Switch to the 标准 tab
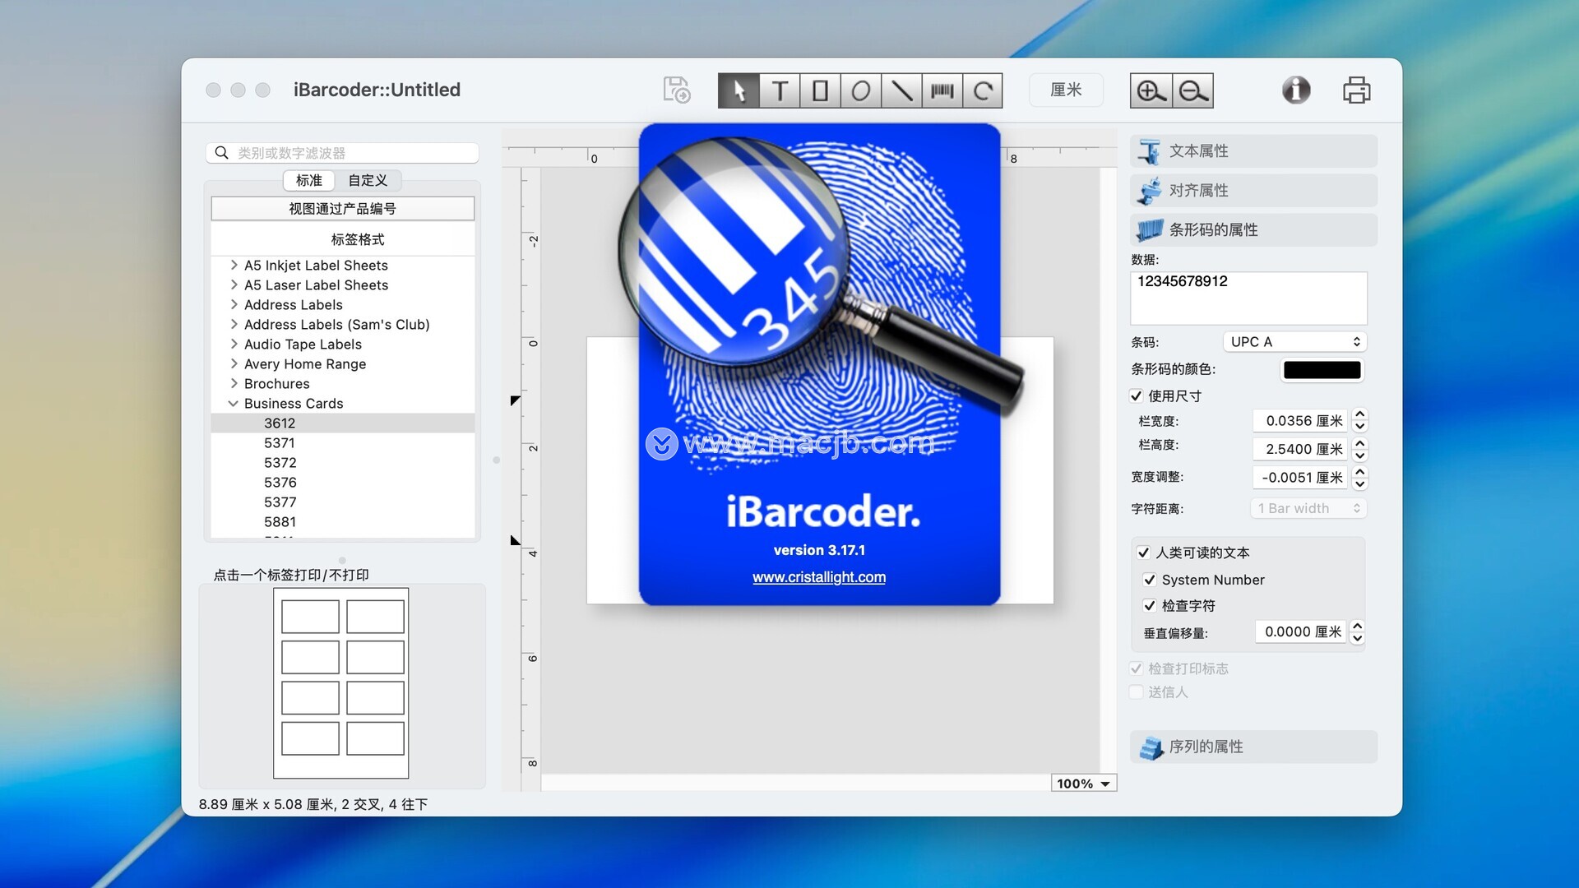 (309, 180)
